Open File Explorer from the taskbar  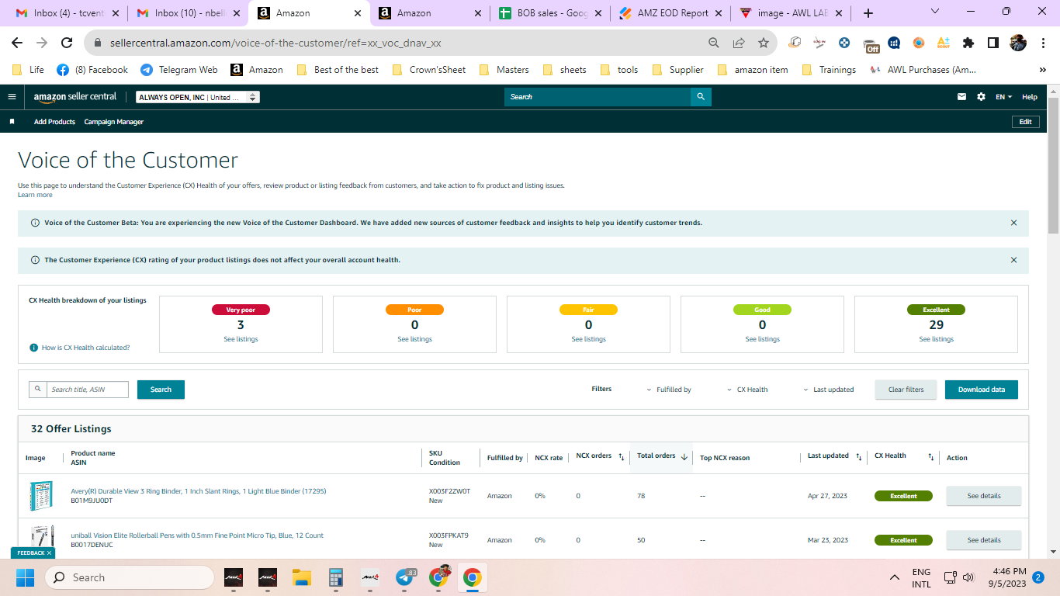tap(301, 577)
